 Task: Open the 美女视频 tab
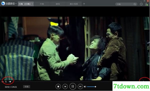[74, 4]
